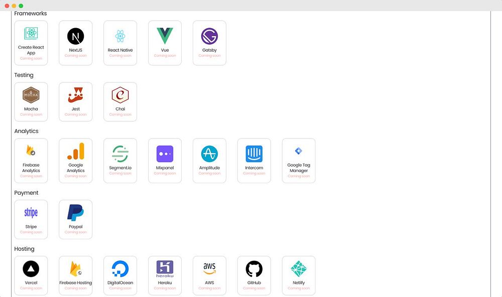
Task: Click the Firebase Analytics flame icon
Action: [x=31, y=151]
